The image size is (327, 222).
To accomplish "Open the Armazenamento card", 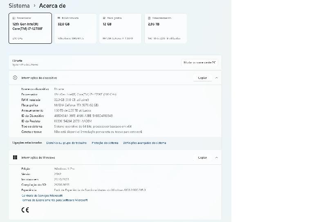I will (166, 28).
